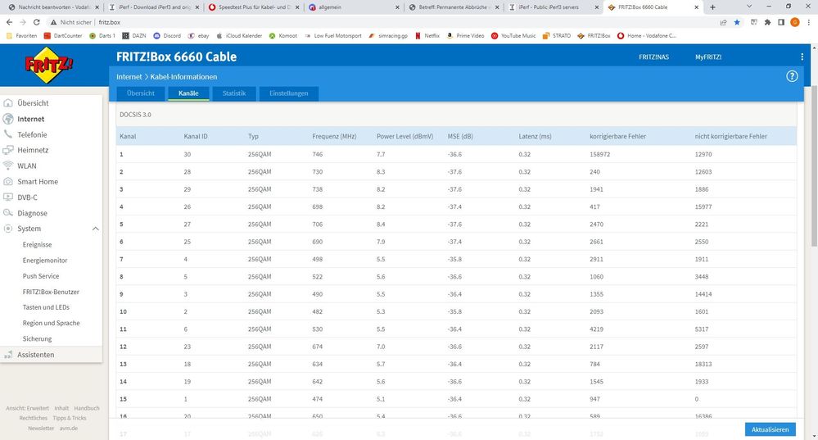Open the YouTube Music bookmark
The height and width of the screenshot is (440, 818).
[513, 36]
